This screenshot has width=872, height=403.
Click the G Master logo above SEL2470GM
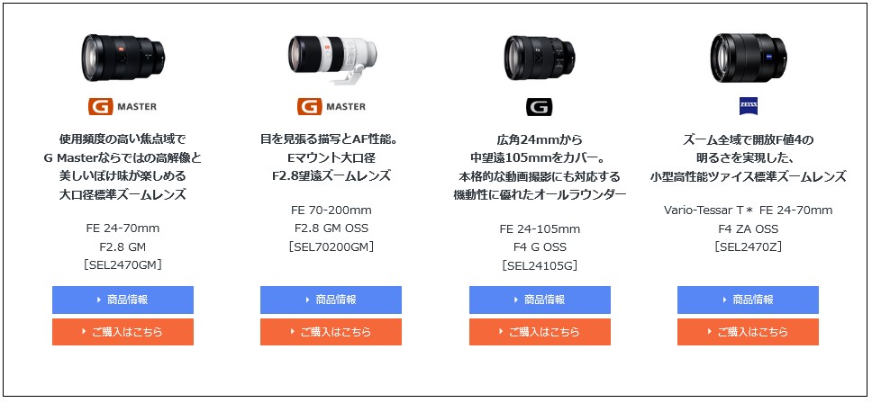[x=123, y=106]
